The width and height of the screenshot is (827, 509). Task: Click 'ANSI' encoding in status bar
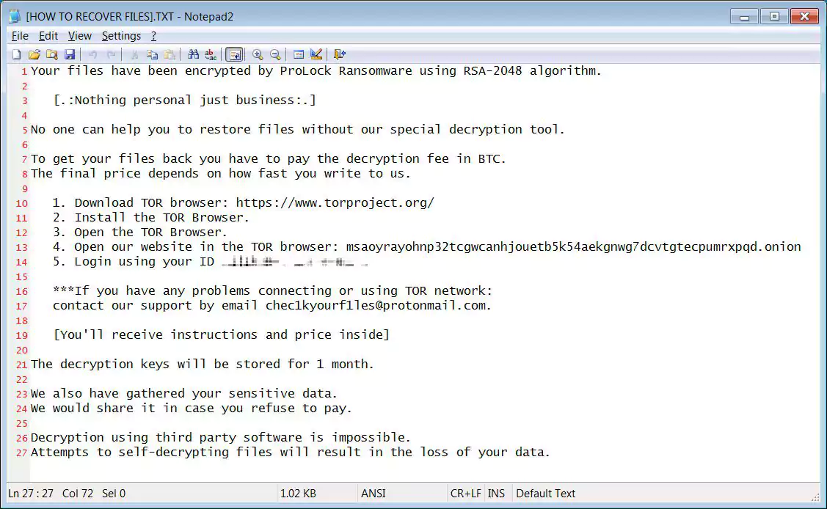pos(373,493)
